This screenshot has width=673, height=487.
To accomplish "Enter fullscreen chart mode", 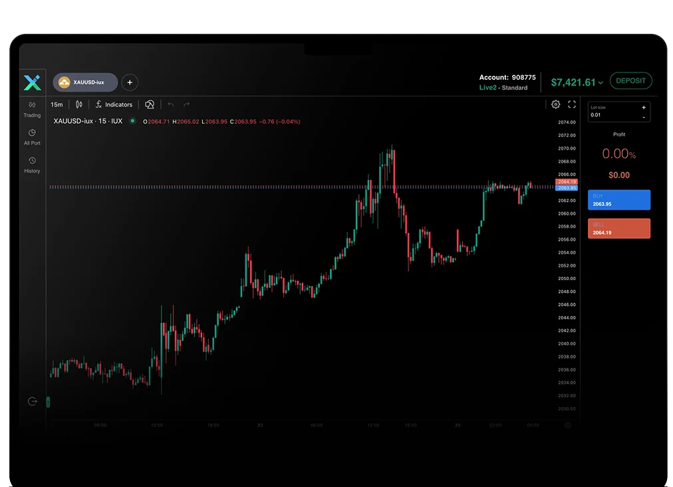I will click(x=572, y=104).
